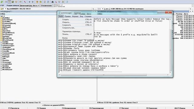Click the Notepad horizontal scrollbar thumb

[x=104, y=75]
